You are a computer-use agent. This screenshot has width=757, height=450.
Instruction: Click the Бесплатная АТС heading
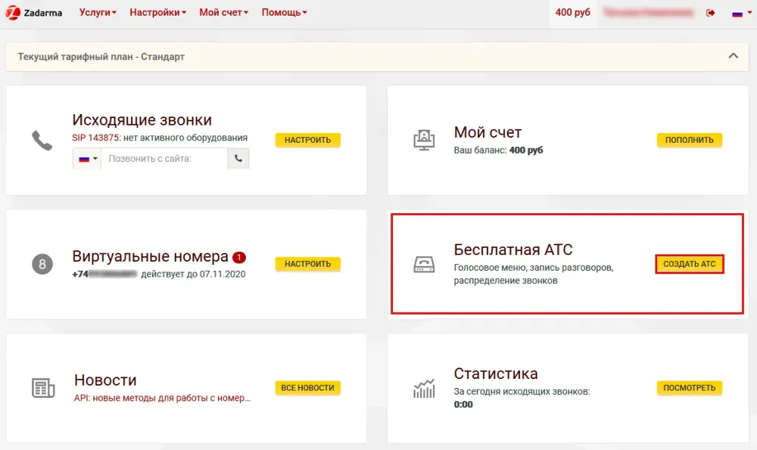point(513,250)
